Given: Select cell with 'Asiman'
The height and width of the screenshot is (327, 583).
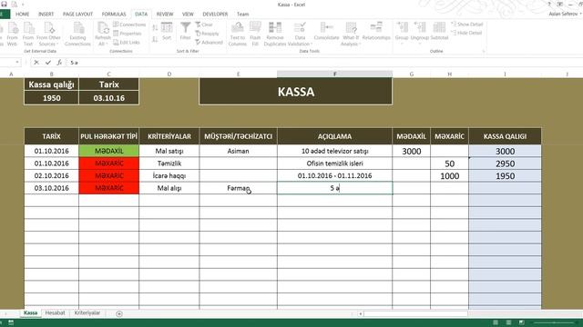Looking at the screenshot, I should tap(239, 151).
